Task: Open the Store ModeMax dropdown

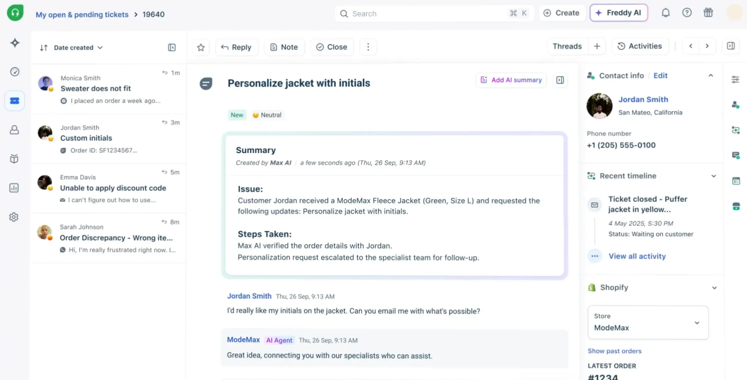Action: [x=696, y=323]
